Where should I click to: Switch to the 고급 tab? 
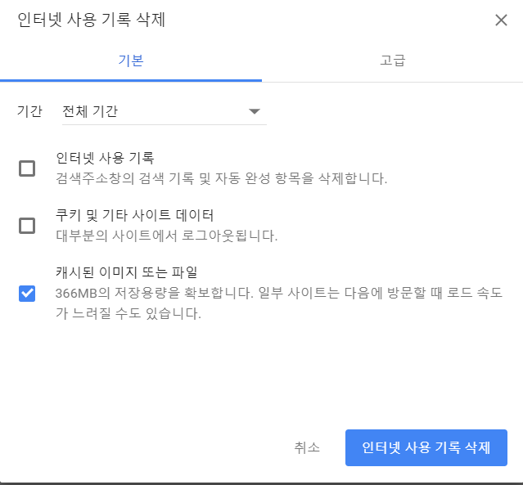click(x=393, y=61)
